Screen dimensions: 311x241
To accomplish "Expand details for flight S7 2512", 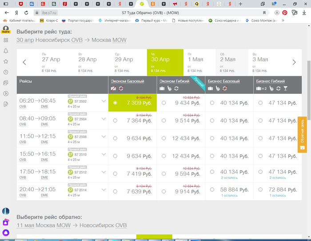I will tap(104, 173).
